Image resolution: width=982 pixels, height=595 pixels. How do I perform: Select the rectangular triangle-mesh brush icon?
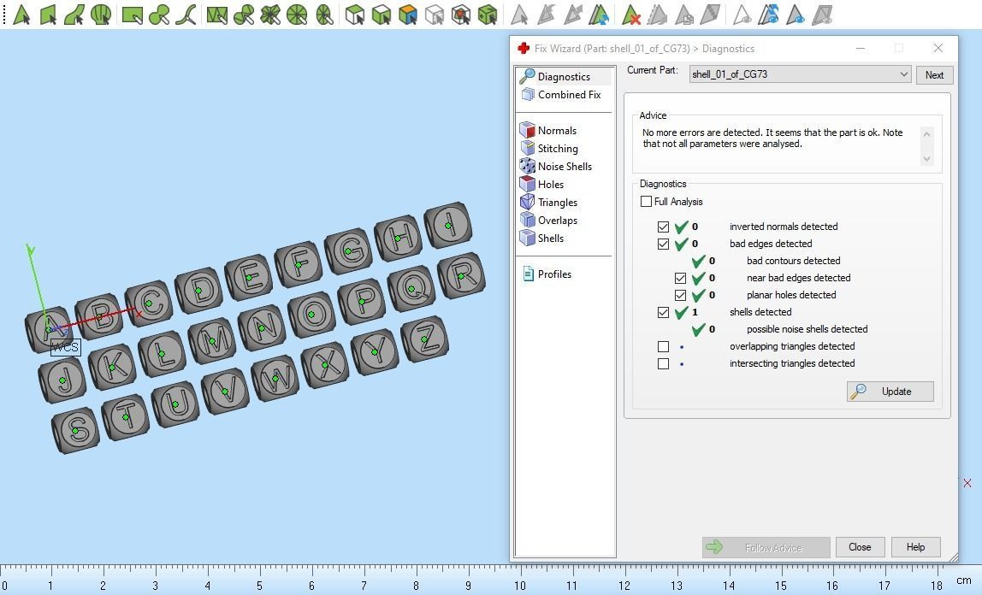[217, 15]
